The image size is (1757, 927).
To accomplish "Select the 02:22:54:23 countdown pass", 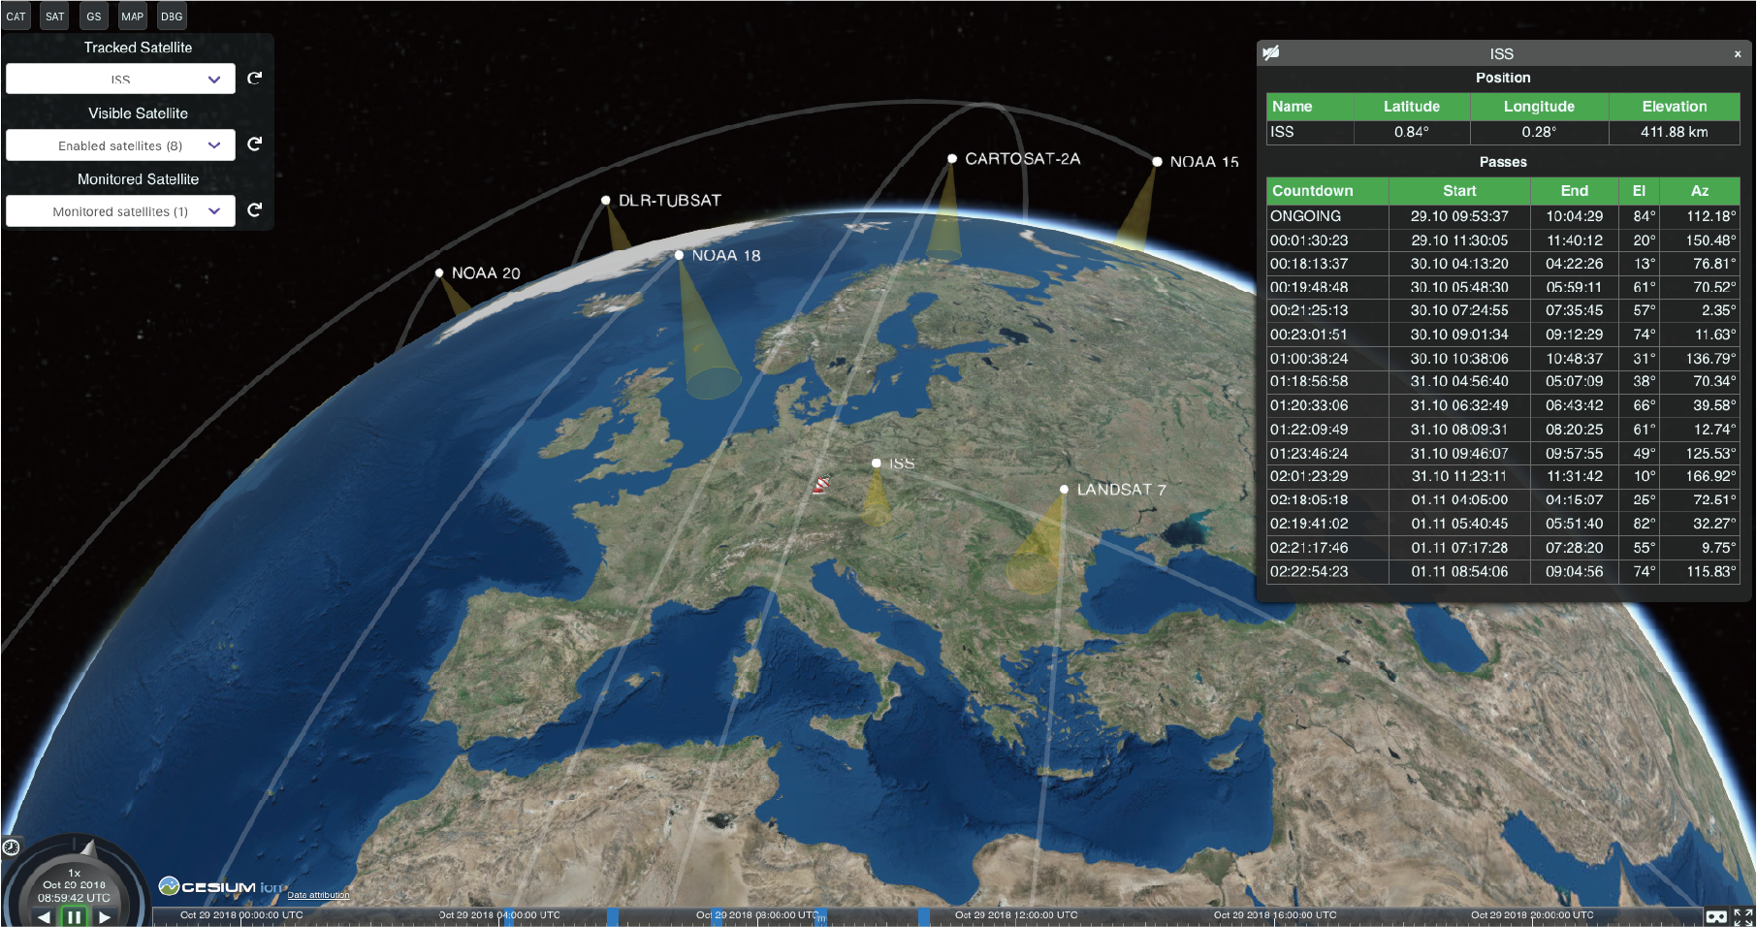I will (1503, 571).
